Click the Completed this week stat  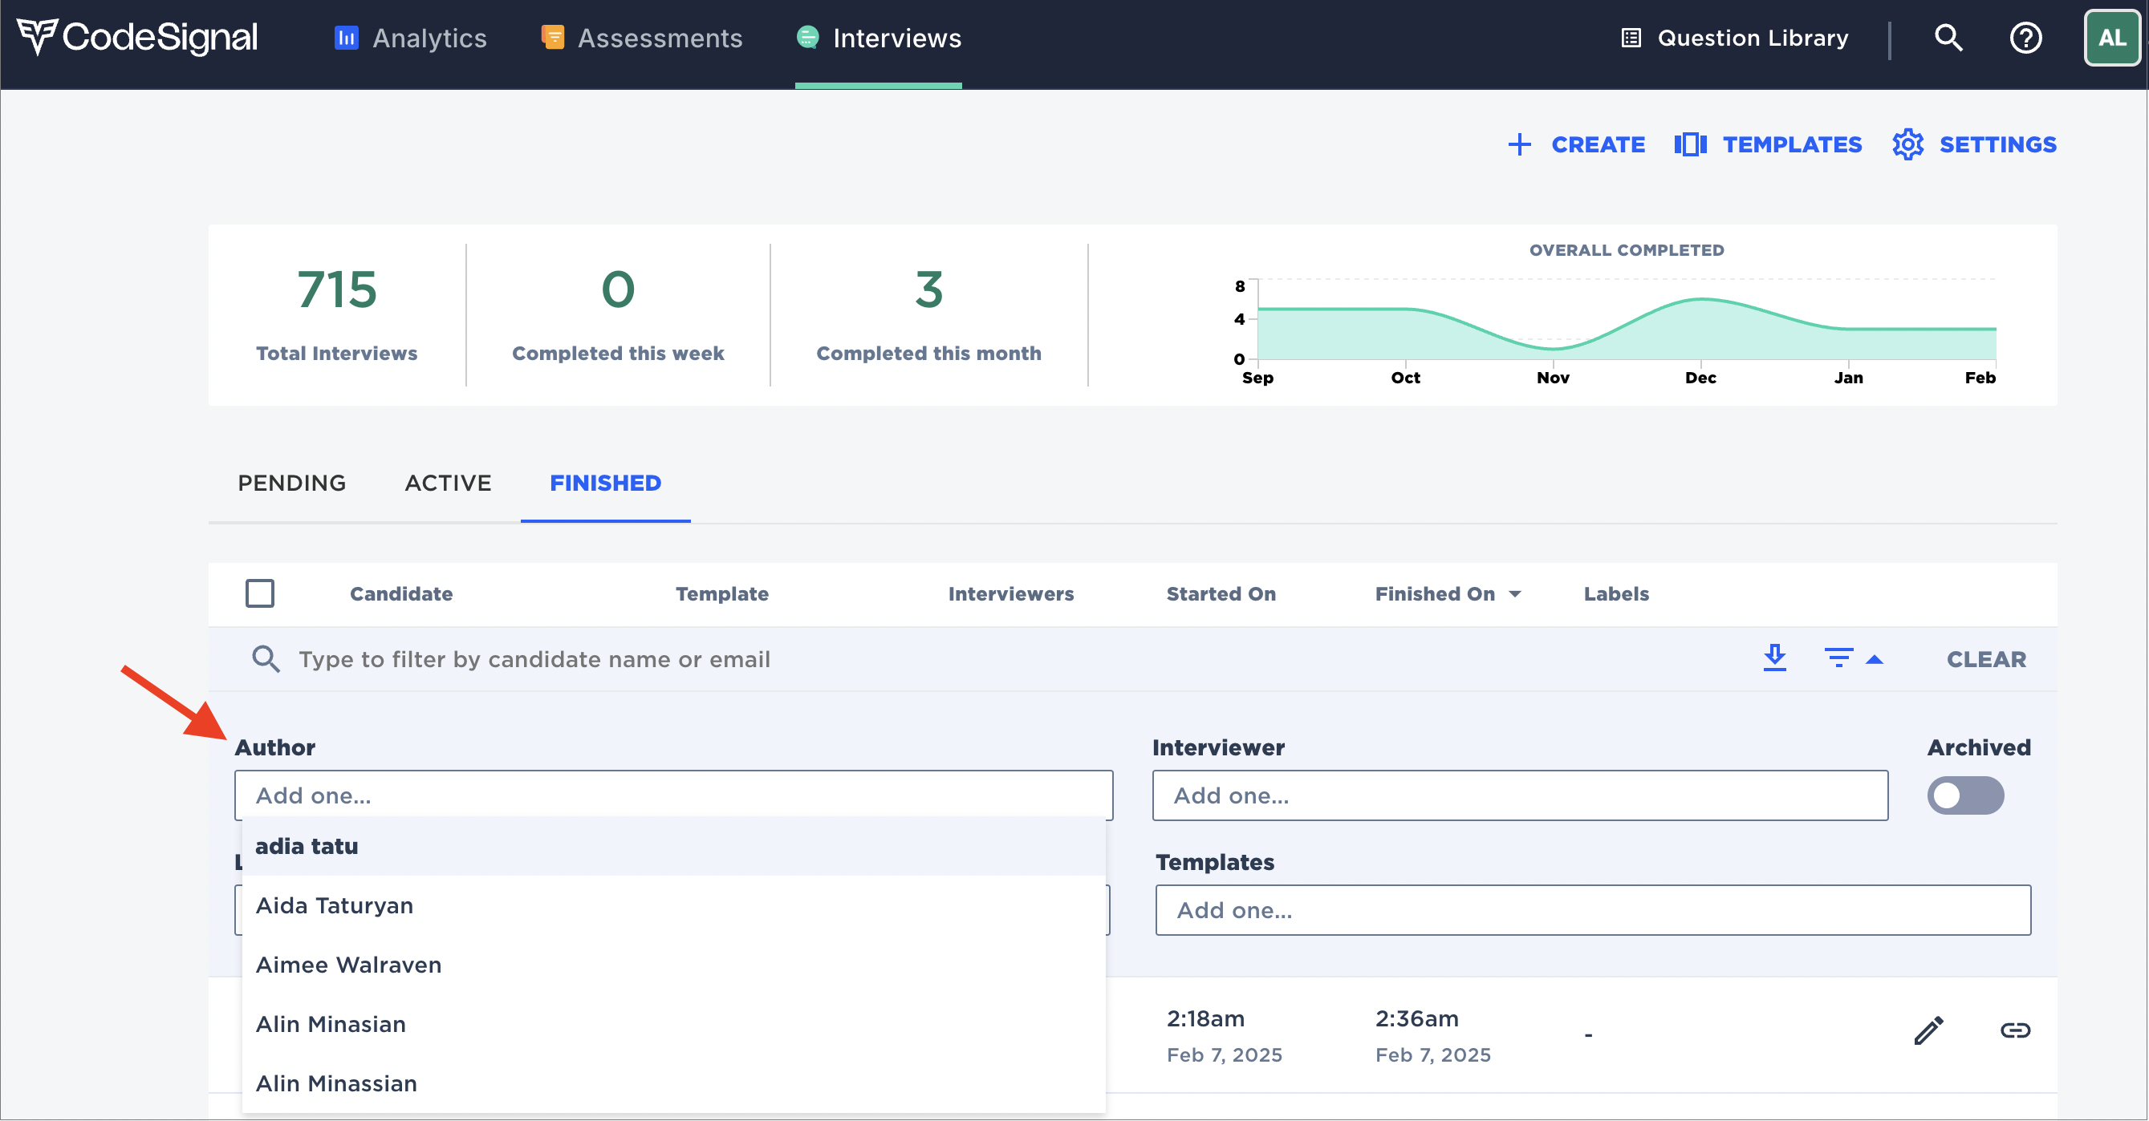click(618, 315)
